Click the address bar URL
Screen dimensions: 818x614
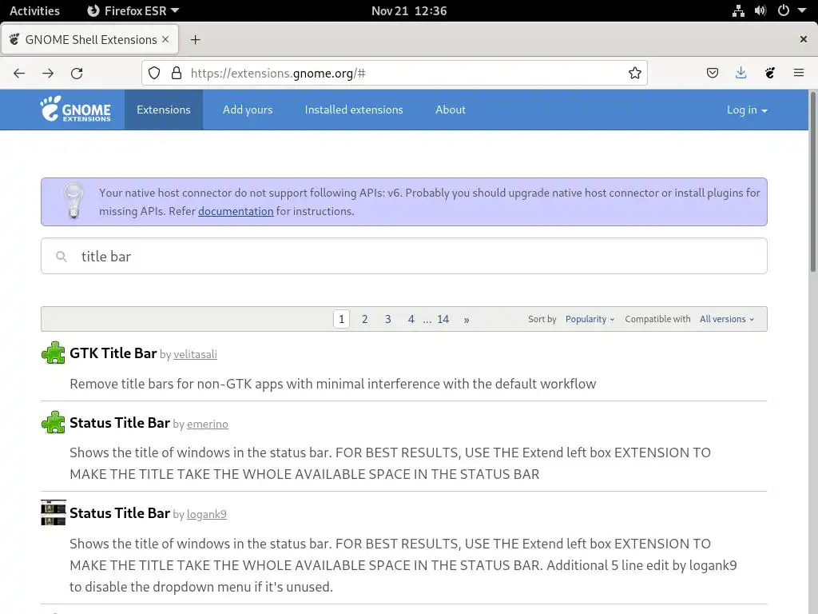click(277, 73)
